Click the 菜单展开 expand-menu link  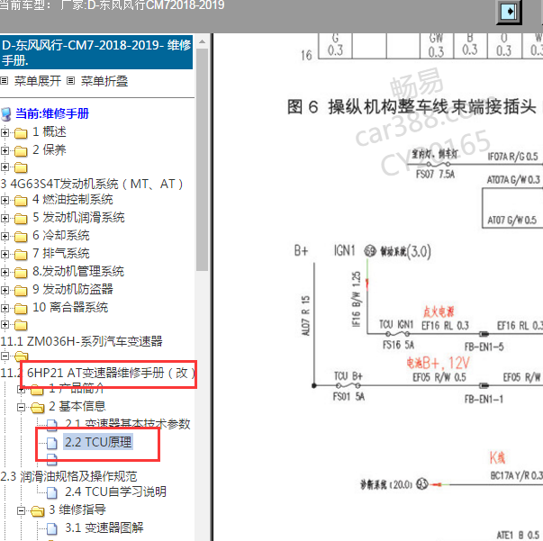tap(37, 81)
